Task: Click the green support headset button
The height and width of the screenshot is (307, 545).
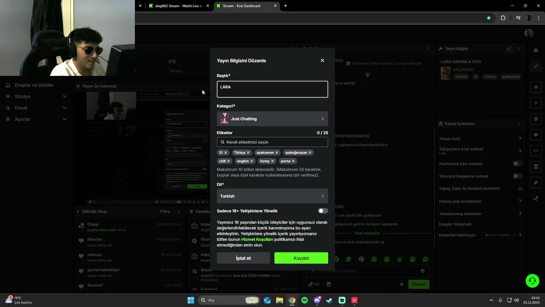Action: point(532,281)
